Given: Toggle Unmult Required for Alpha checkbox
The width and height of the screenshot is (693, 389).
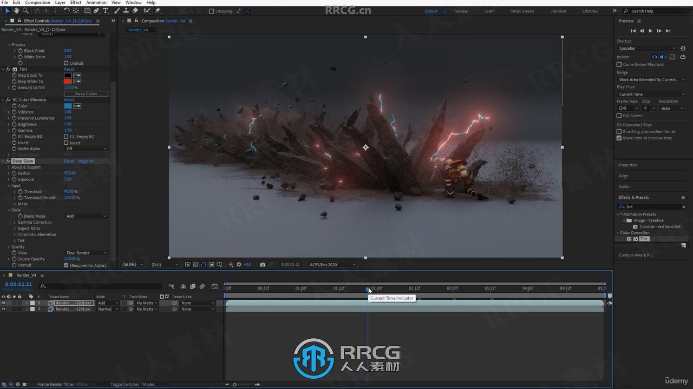Looking at the screenshot, I should 66,265.
